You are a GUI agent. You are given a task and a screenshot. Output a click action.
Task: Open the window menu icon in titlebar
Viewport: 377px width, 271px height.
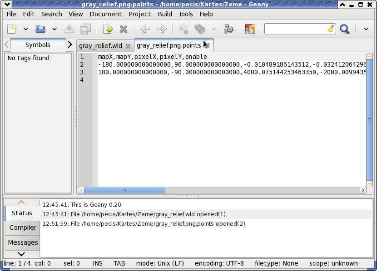[7, 5]
